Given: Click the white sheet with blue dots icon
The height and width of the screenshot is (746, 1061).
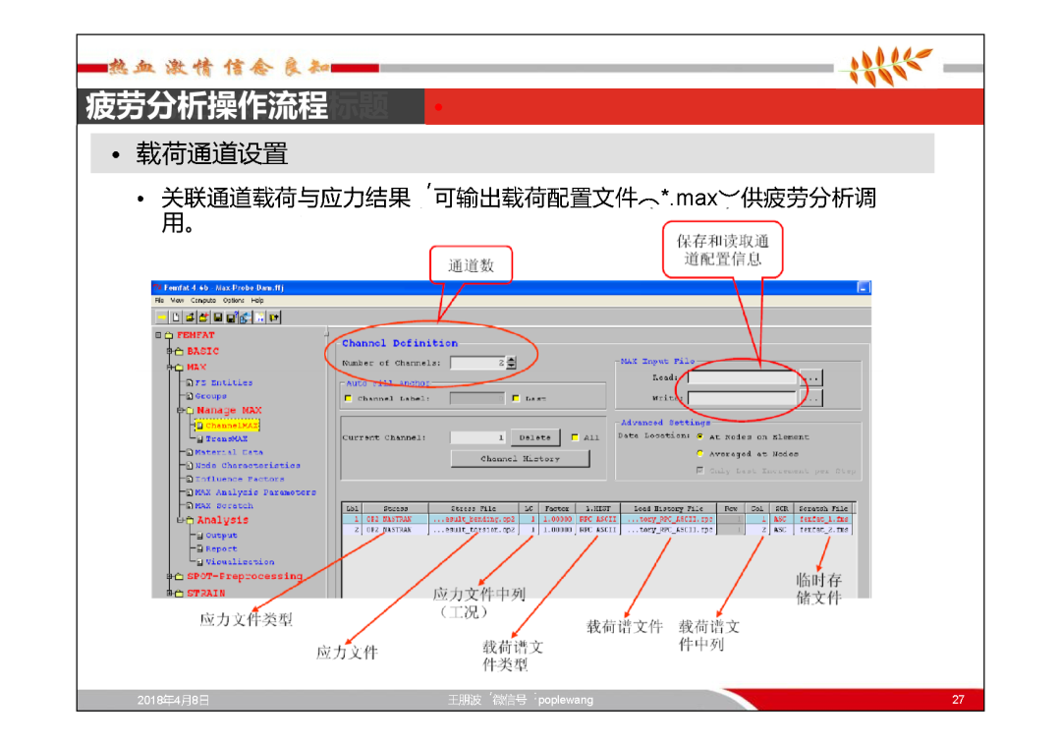Looking at the screenshot, I should coord(259,317).
